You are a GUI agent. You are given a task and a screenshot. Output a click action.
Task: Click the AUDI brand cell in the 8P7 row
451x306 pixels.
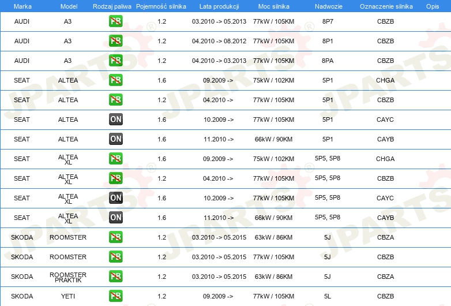(x=22, y=21)
